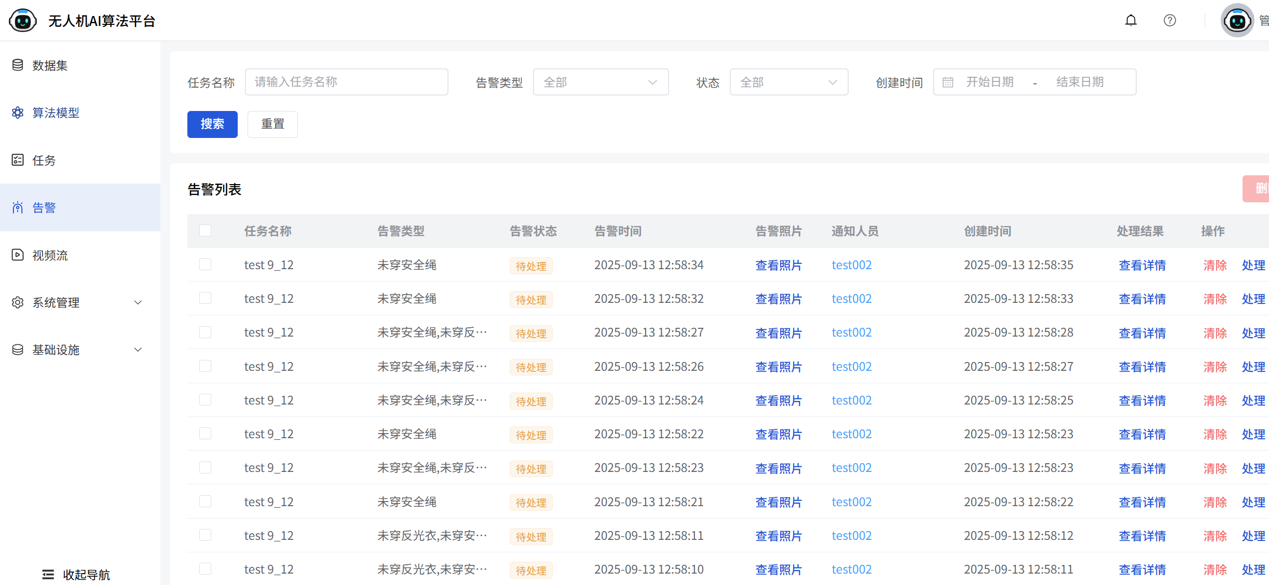The image size is (1269, 585).
Task: Click the 算法模型 atom icon in sidebar
Action: click(x=18, y=113)
